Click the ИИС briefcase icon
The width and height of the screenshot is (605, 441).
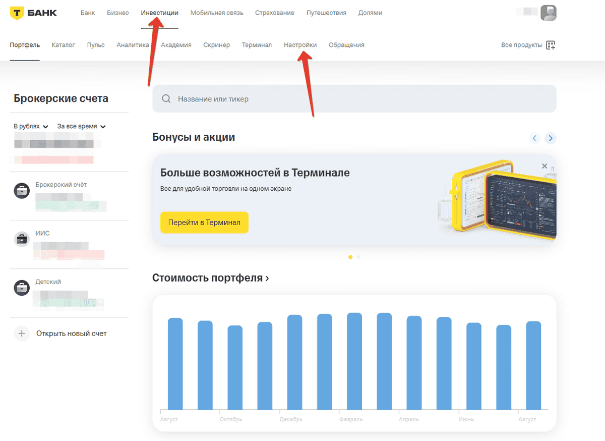pyautogui.click(x=22, y=239)
